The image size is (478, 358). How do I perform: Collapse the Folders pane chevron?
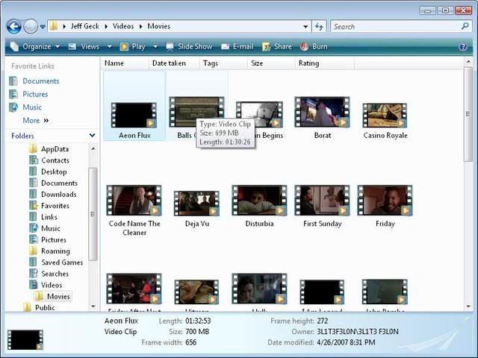(92, 136)
